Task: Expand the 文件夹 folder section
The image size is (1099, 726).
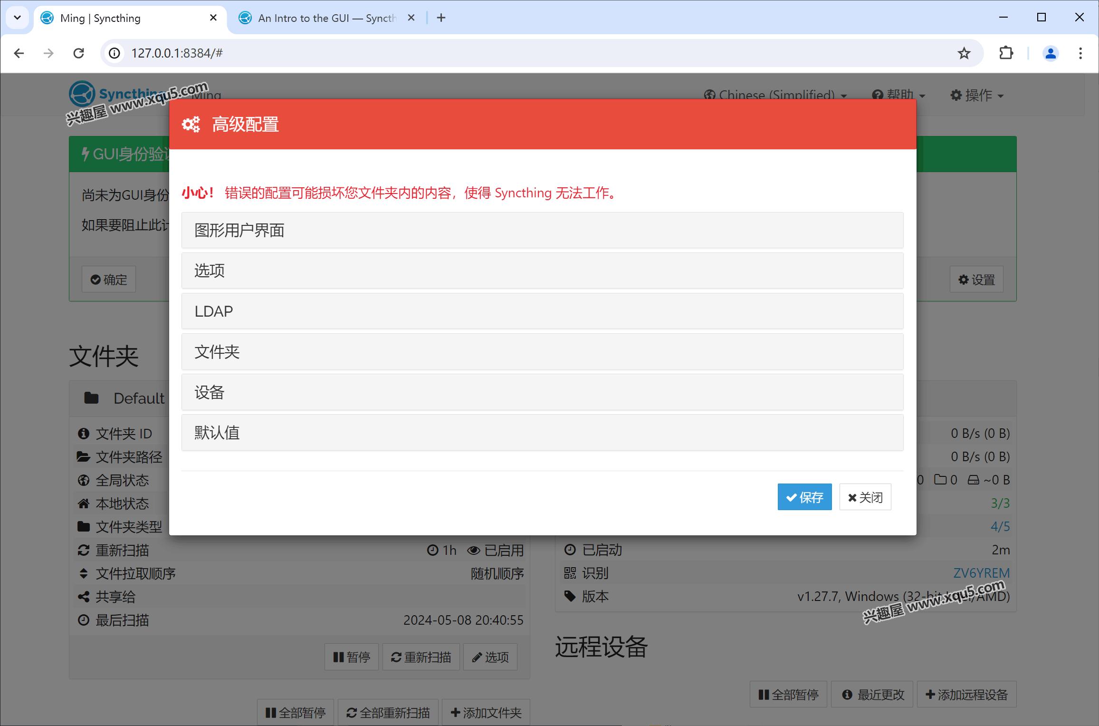Action: click(x=543, y=352)
